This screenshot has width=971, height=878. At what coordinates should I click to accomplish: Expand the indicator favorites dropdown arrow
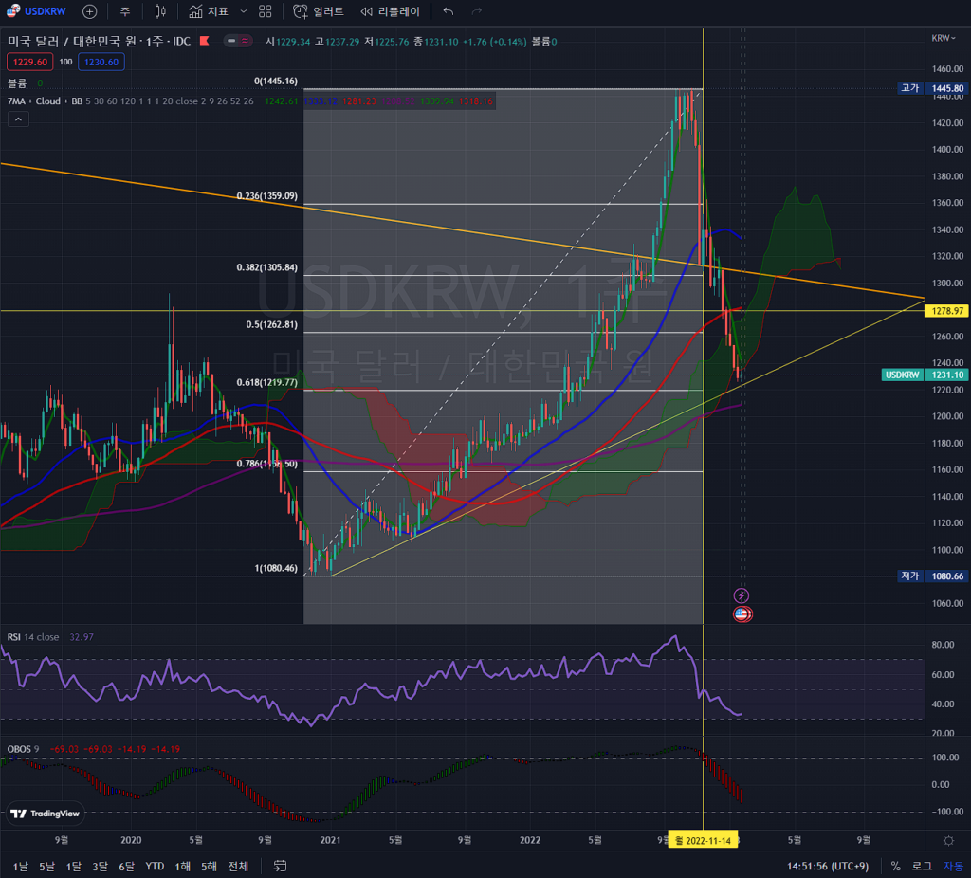point(243,11)
